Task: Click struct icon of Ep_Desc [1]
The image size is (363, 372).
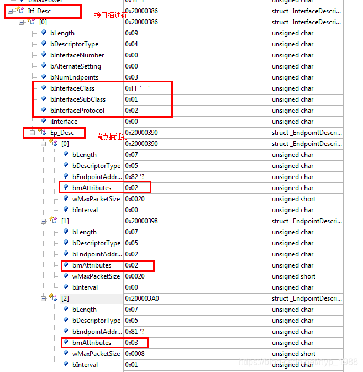Action: (x=53, y=220)
